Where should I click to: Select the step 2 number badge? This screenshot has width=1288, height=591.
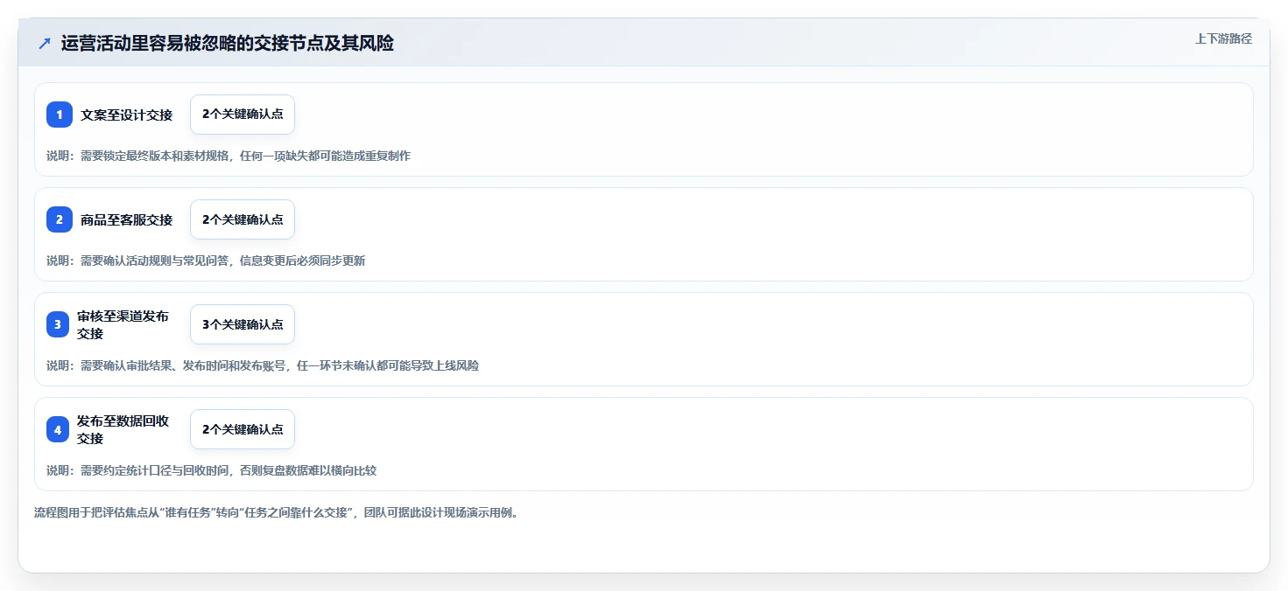[x=60, y=219]
